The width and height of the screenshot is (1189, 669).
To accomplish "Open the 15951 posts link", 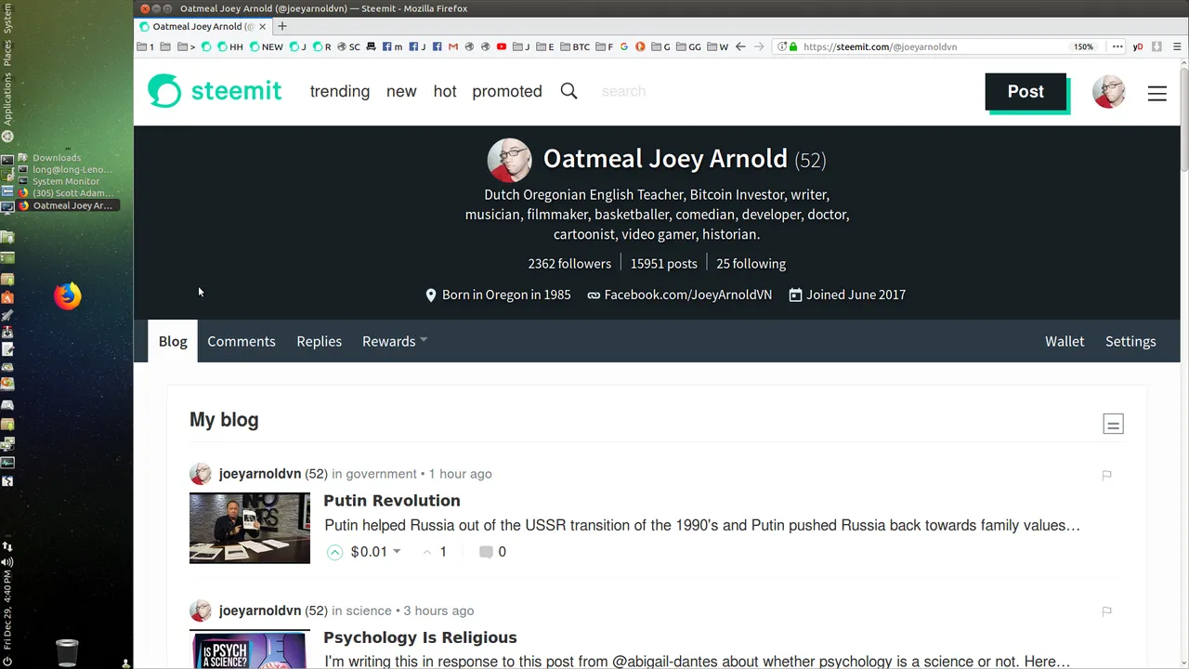I will tap(663, 264).
